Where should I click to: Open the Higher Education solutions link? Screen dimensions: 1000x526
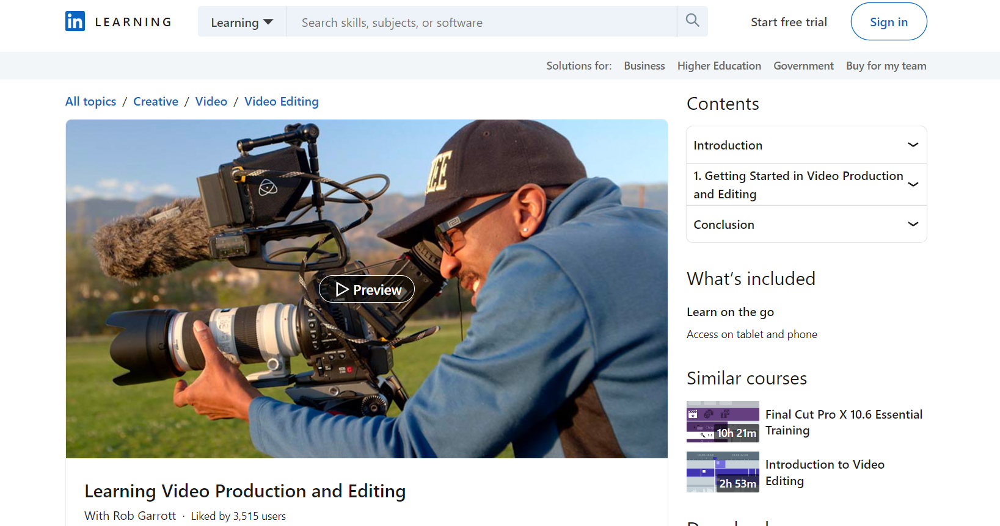tap(719, 66)
